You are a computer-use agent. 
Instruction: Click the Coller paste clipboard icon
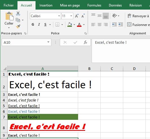tap(9, 16)
